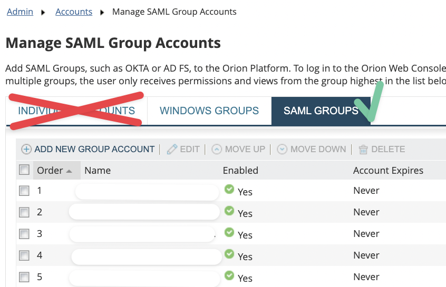Check the checkbox for order 2
Screen dimensions: 446x287
[24, 212]
